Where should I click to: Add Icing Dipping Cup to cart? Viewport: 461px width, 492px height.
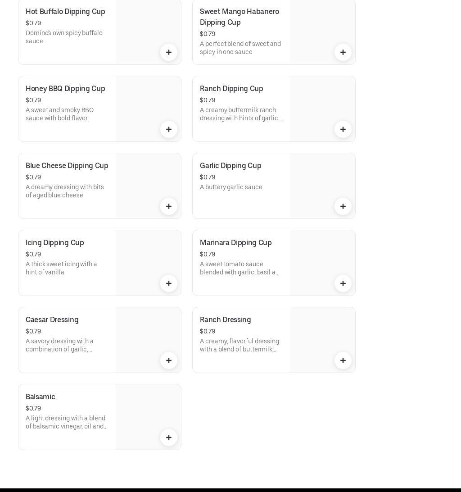tap(169, 283)
